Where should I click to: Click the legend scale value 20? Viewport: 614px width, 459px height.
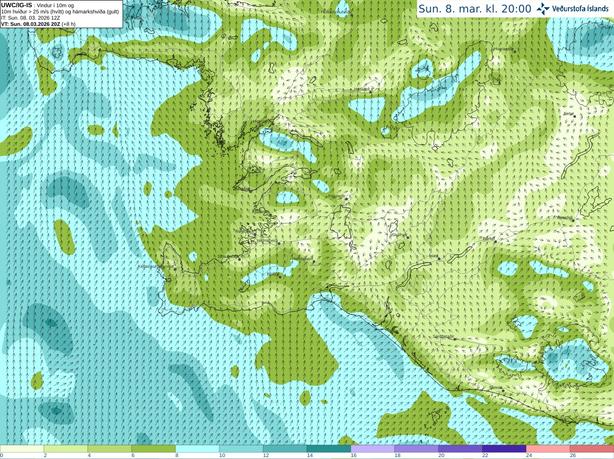coord(441,456)
